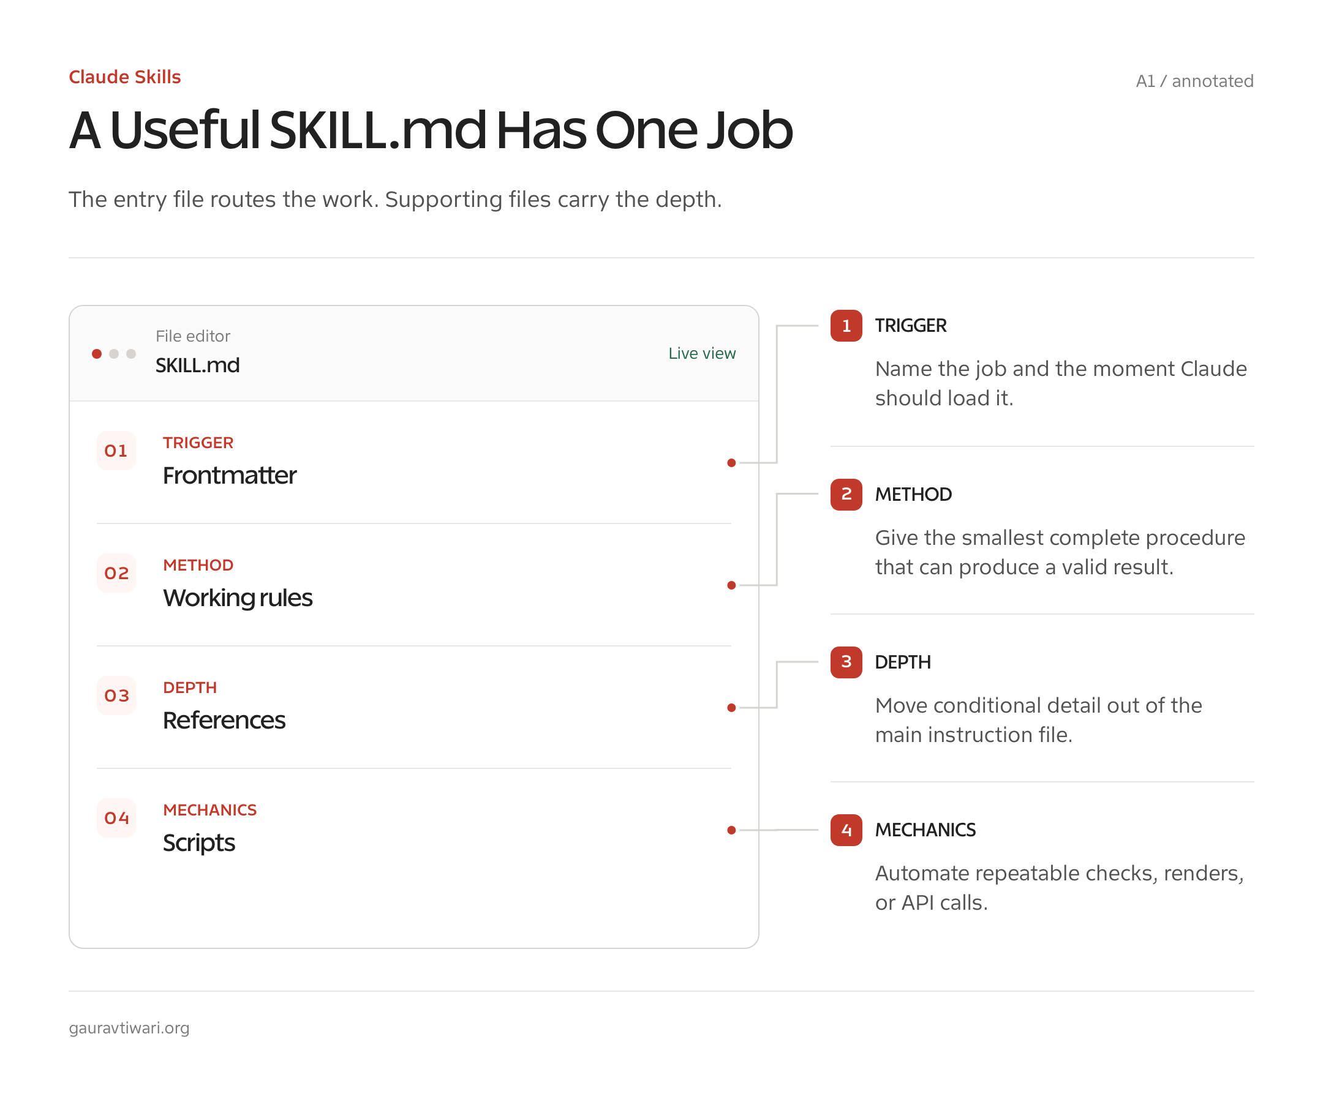Screen dimensions: 1323x1102
Task: Select the Frontmatter row title
Action: 229,476
